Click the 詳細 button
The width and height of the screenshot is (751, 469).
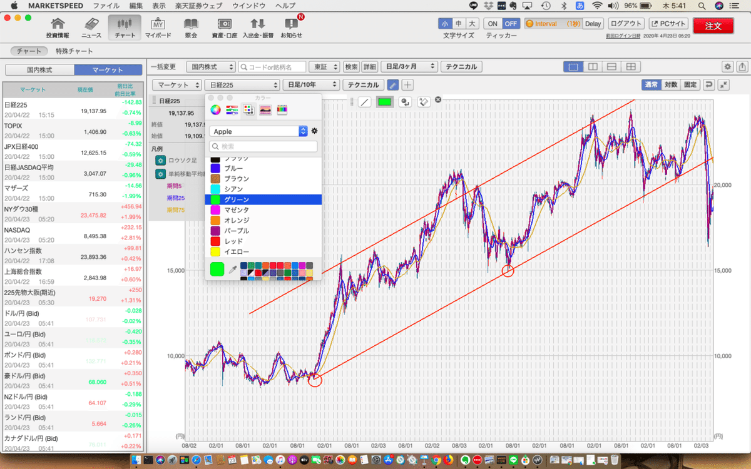click(x=370, y=66)
